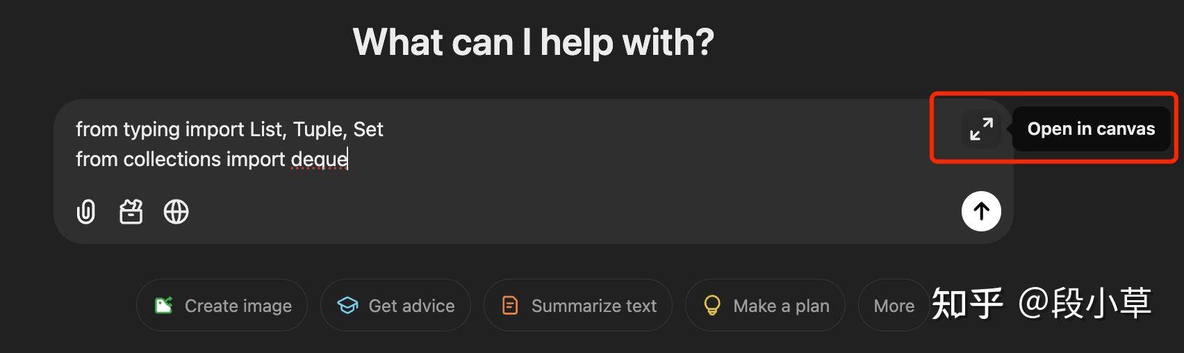Click the yellow lightbulb icon

tap(712, 306)
